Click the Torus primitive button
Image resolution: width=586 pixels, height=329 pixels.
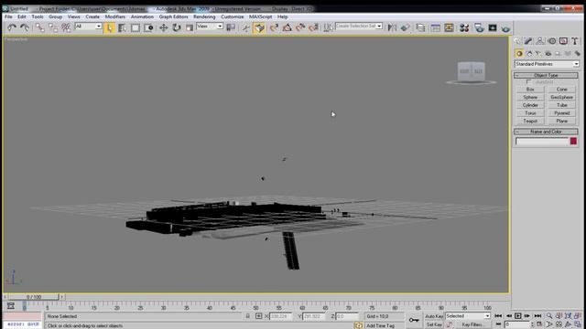[530, 113]
